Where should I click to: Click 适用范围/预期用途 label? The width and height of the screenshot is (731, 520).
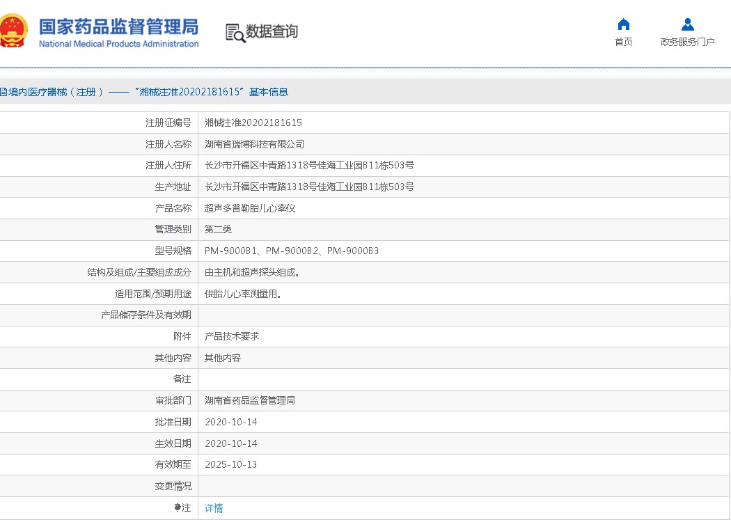[x=153, y=294]
